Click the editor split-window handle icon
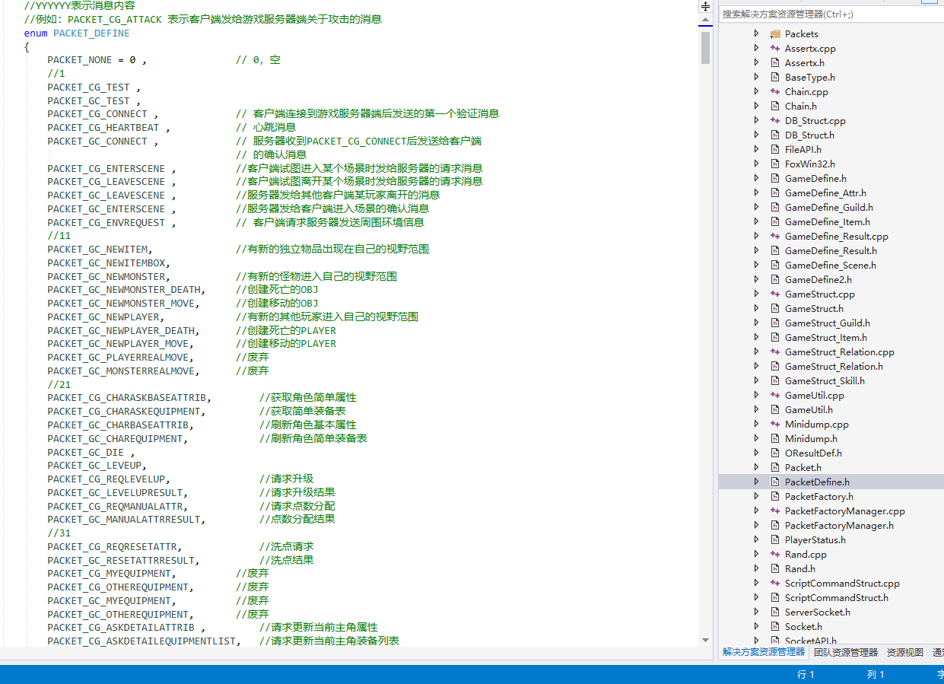This screenshot has height=684, width=944. [x=705, y=6]
